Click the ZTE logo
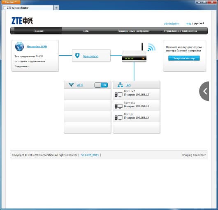The height and width of the screenshot is (210, 218). (x=22, y=21)
